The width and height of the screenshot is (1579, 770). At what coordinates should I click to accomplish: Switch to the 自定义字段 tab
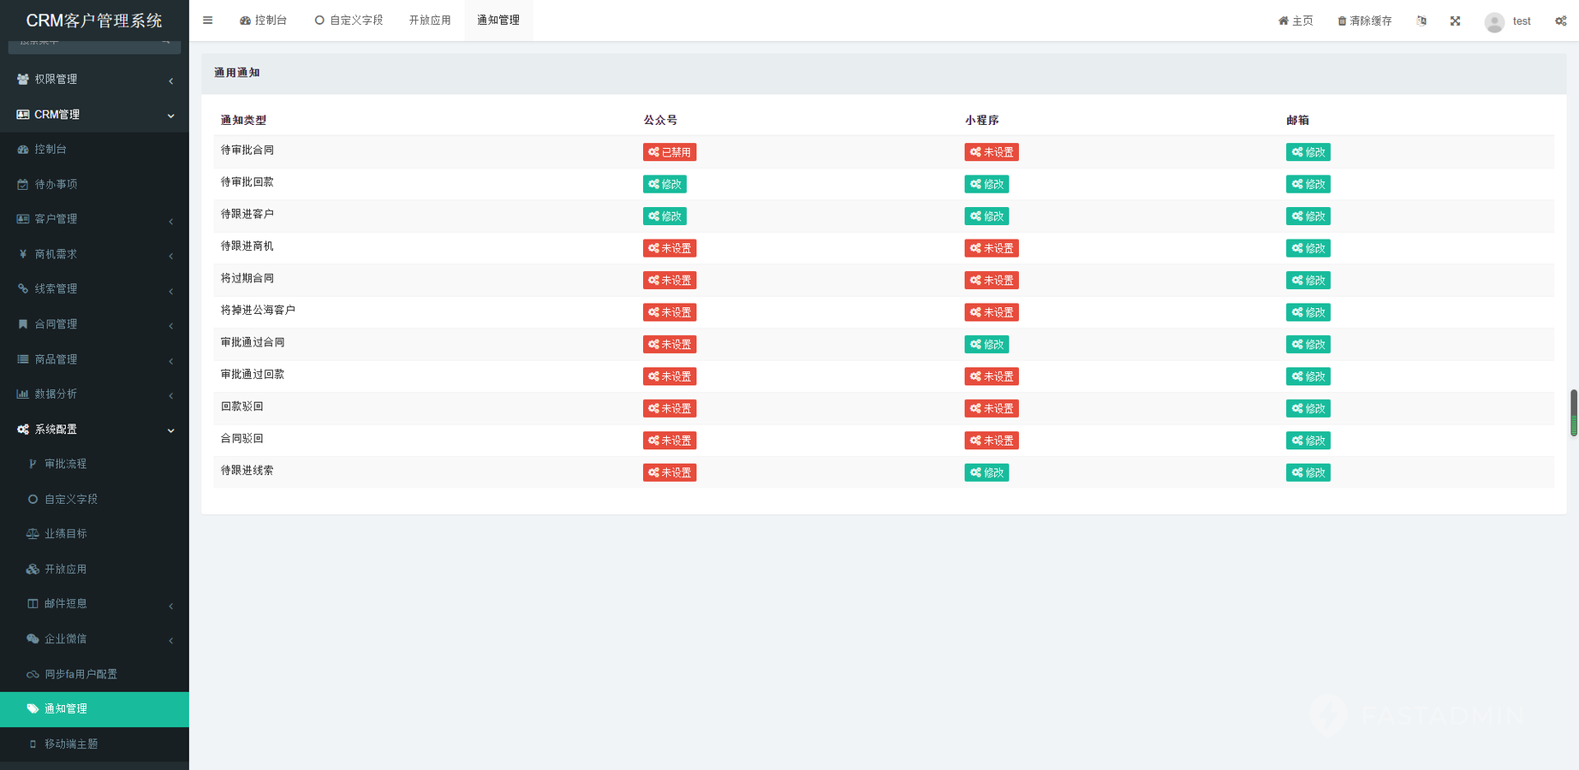click(x=349, y=21)
